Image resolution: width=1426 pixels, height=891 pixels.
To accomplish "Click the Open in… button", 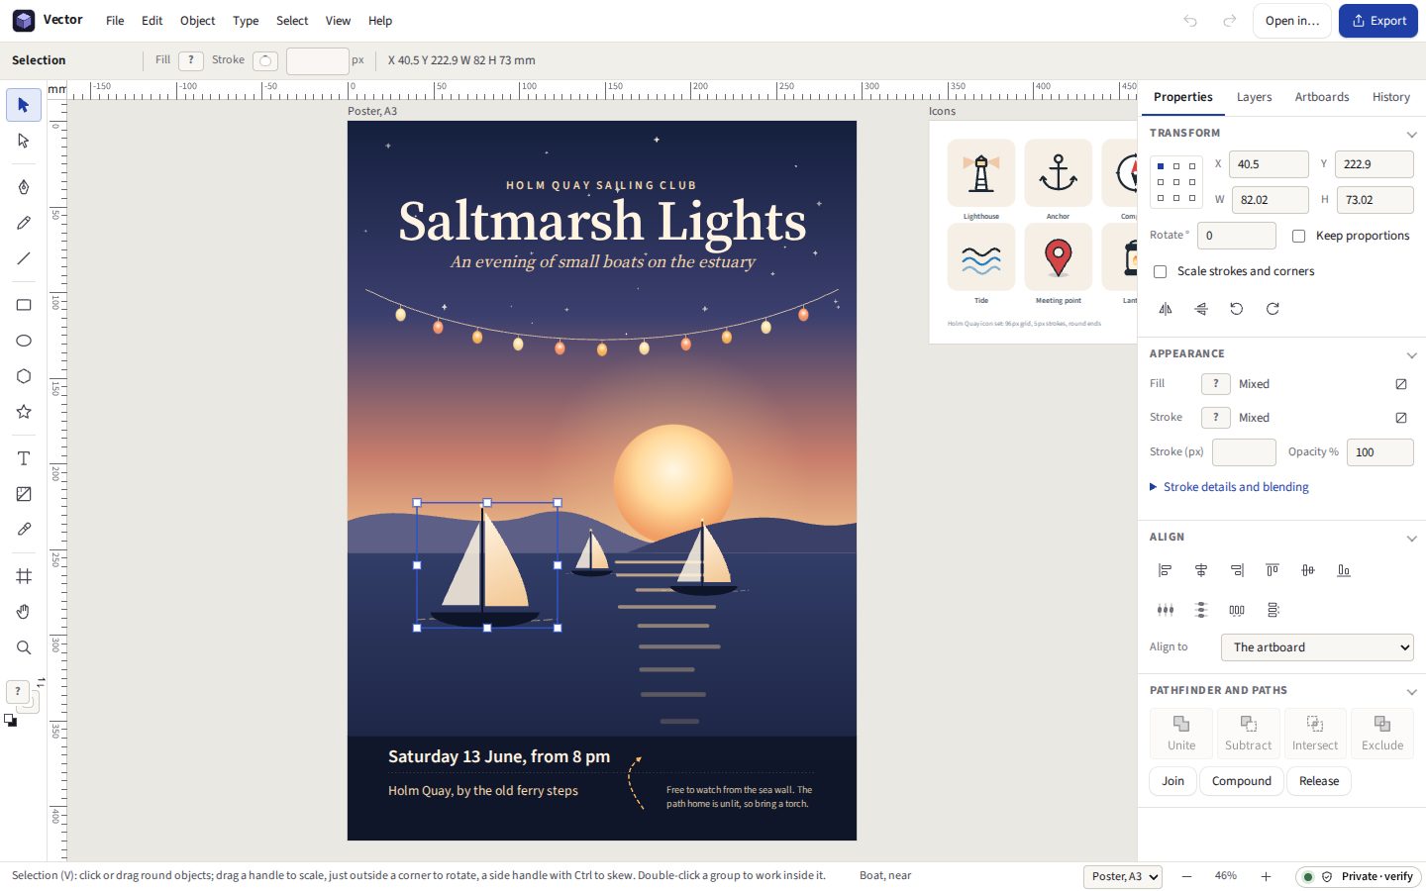I will (x=1292, y=21).
